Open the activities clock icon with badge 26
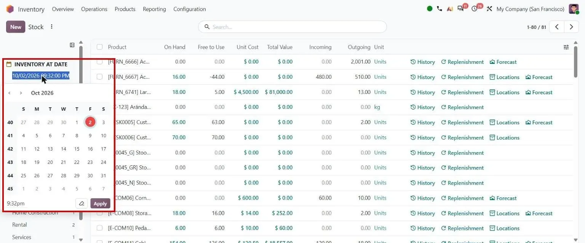 475,9
